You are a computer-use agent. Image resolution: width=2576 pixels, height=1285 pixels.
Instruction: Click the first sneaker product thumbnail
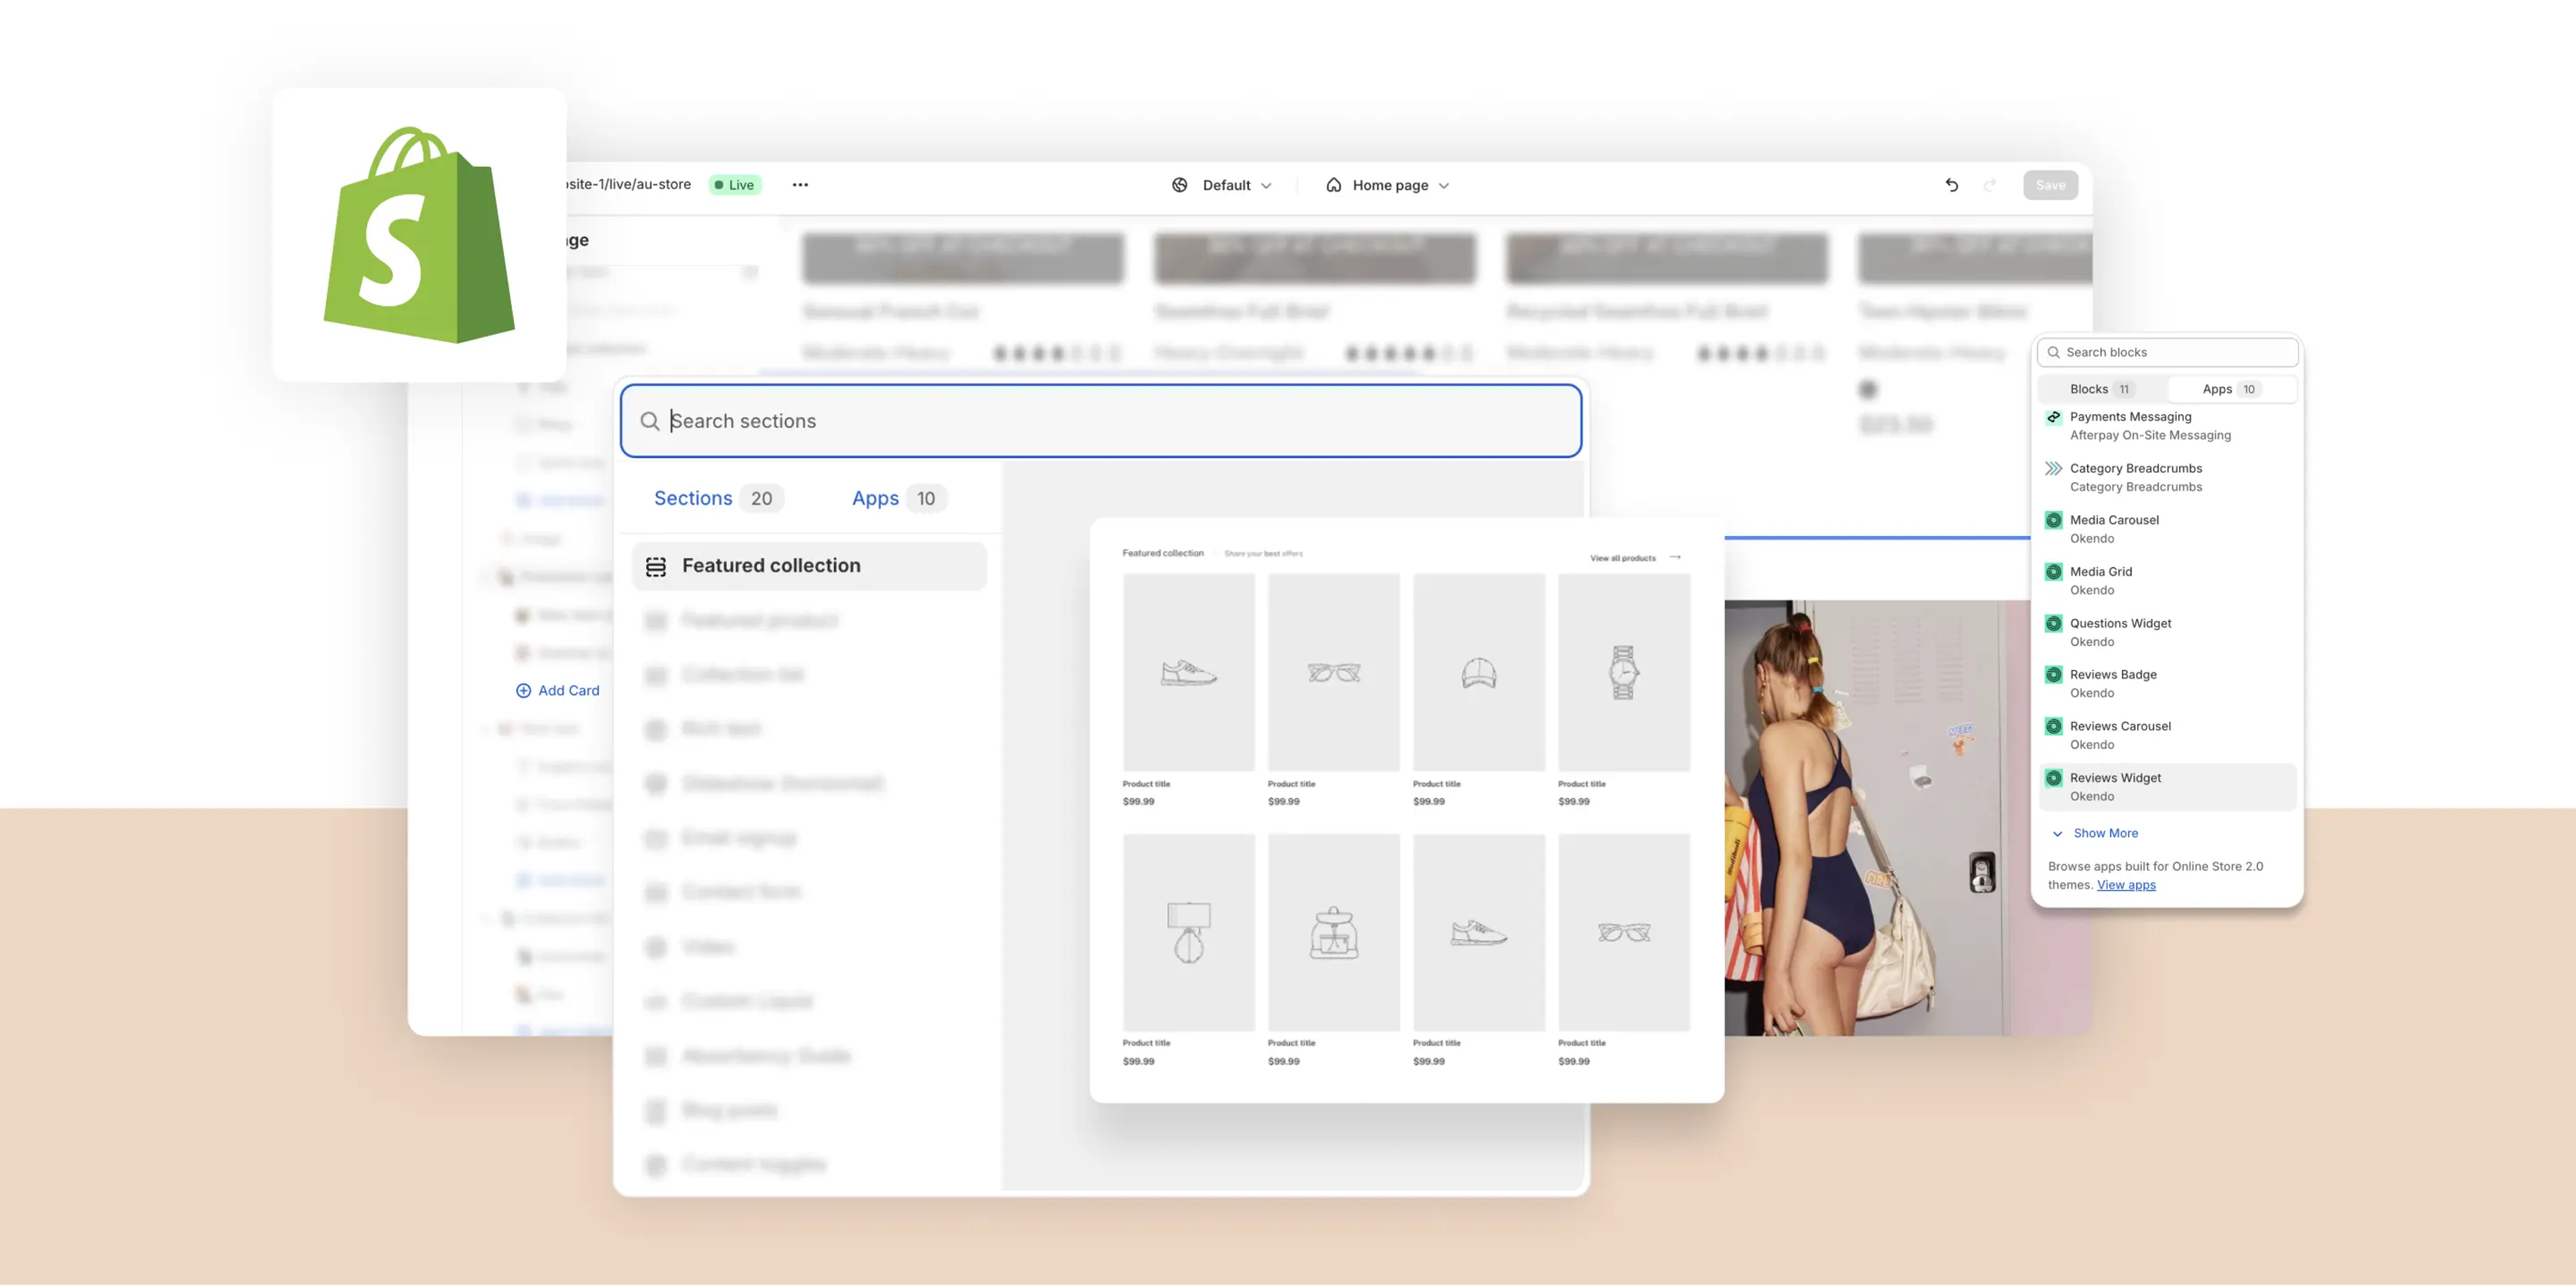(1188, 672)
